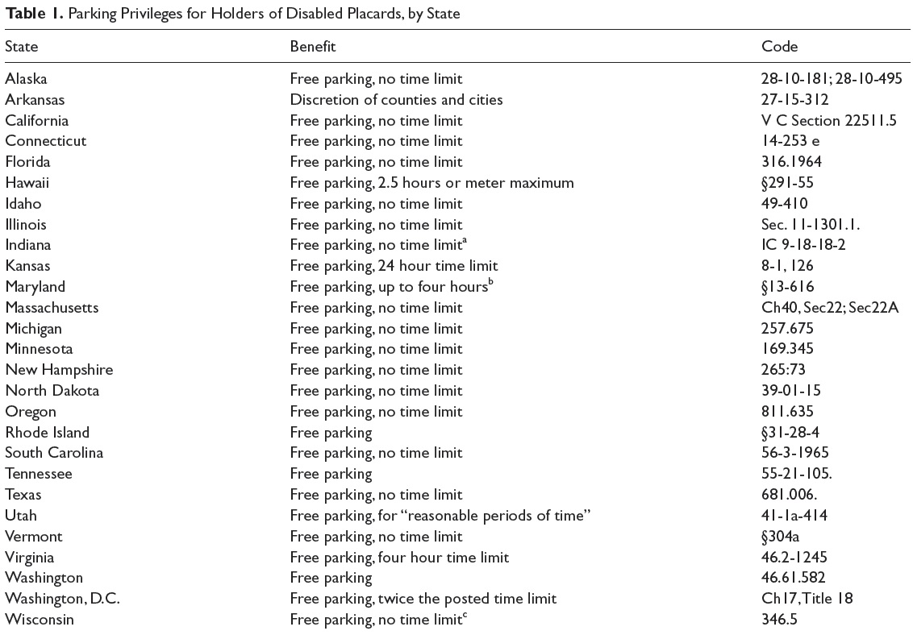913x635 pixels.
Task: Select Utah's "reasonable periods of time" benefit
Action: (441, 516)
